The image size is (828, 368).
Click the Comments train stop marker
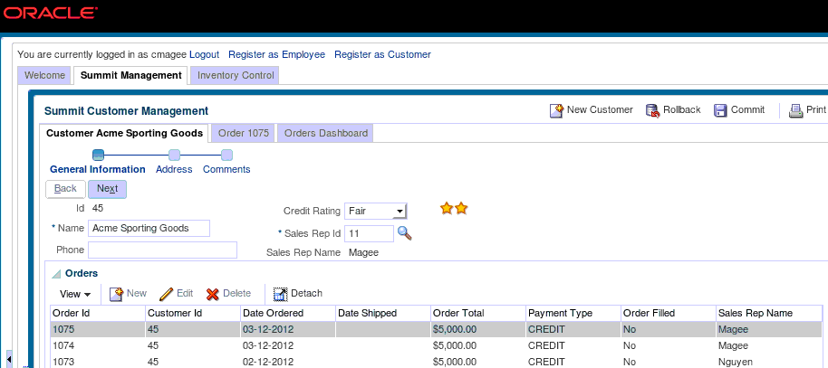(226, 155)
